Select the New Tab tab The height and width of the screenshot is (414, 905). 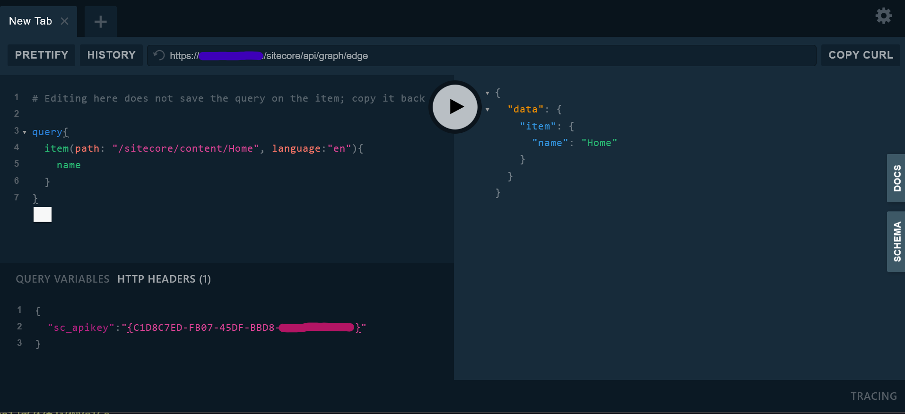[x=31, y=21]
